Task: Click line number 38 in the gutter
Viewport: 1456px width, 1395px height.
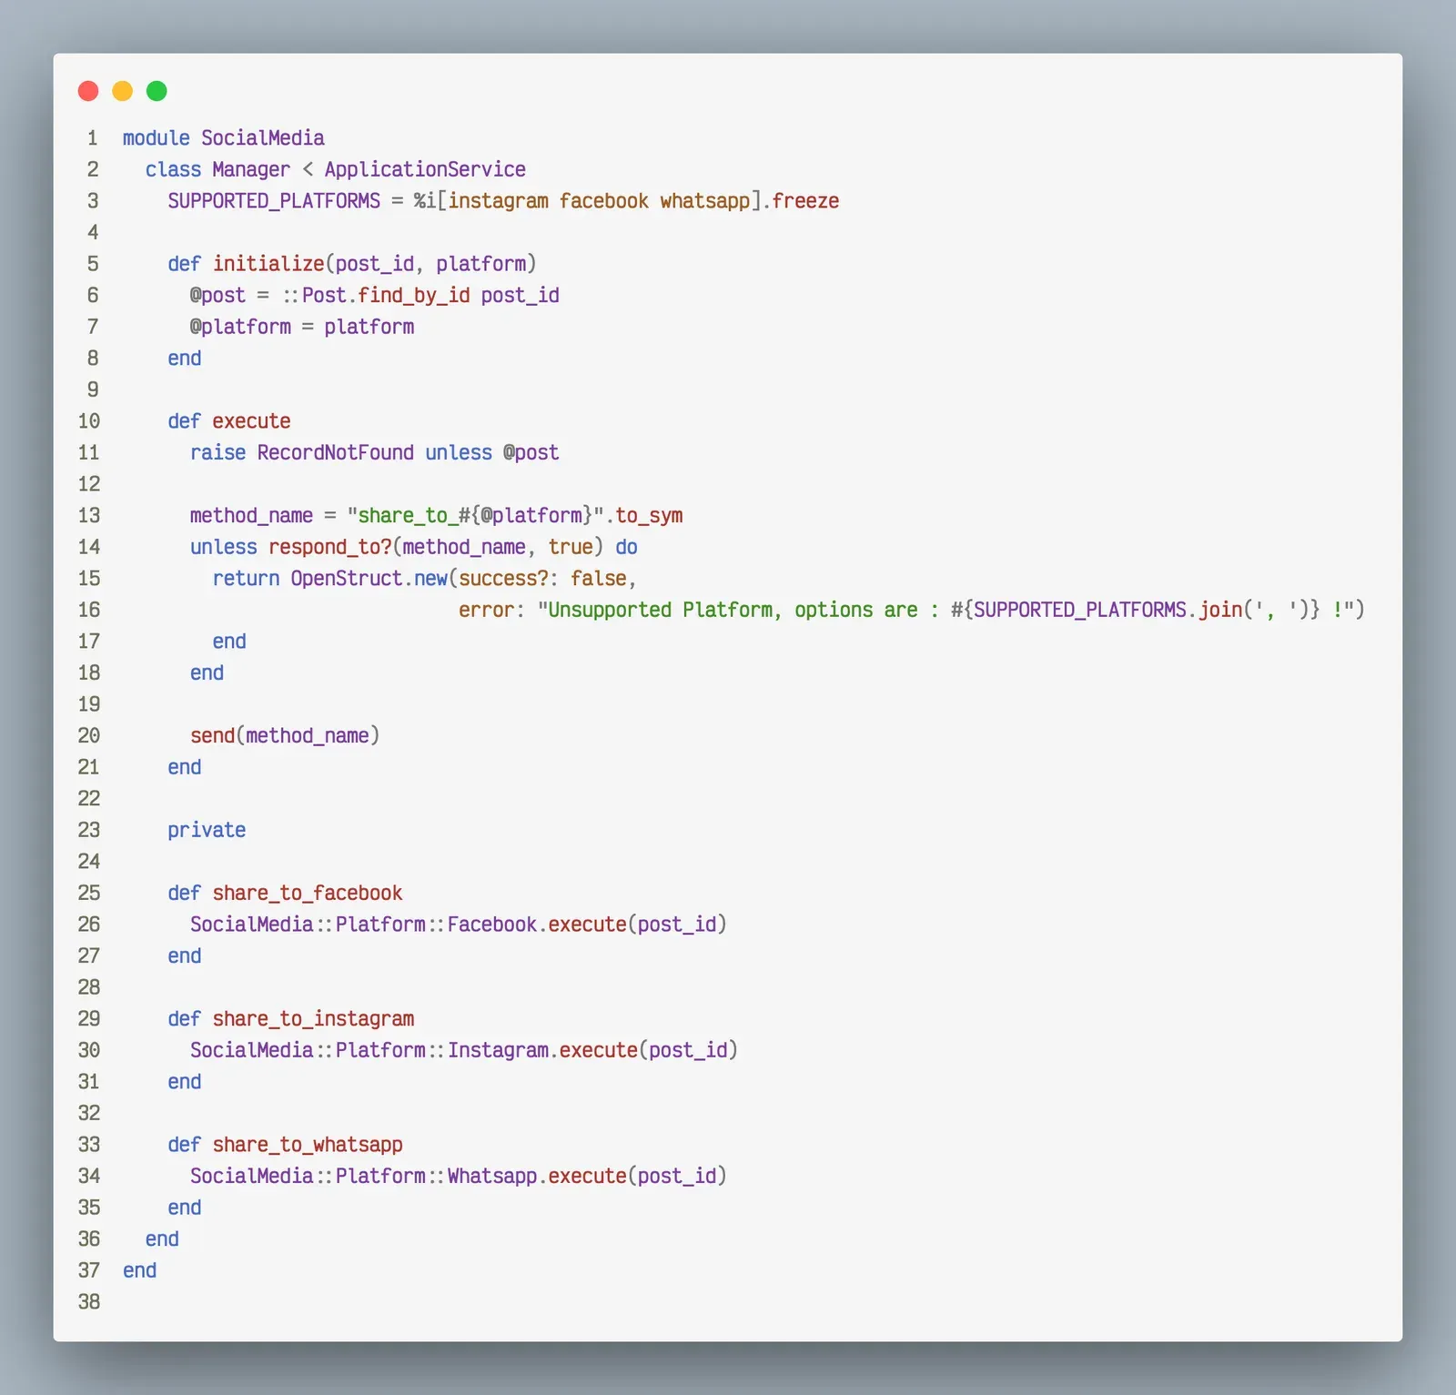Action: pos(89,1302)
